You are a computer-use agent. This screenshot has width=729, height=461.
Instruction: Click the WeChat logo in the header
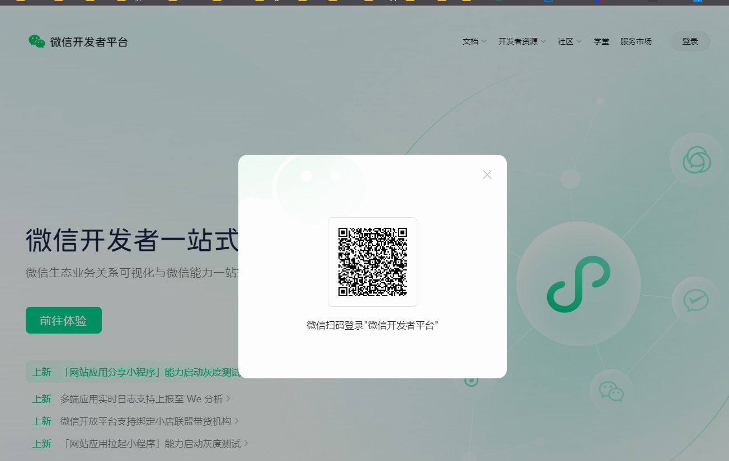[37, 41]
